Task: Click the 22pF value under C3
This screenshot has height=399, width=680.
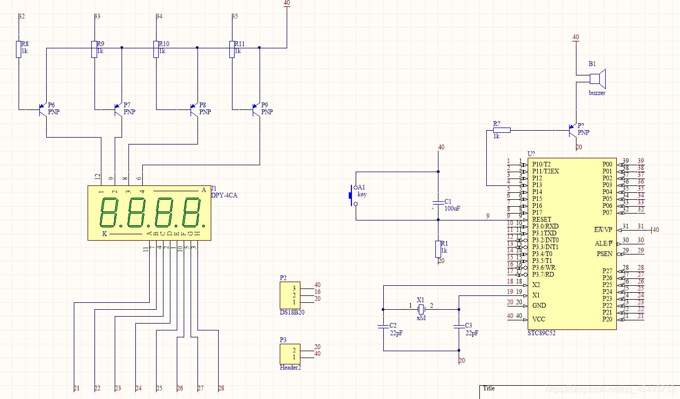Action: tap(471, 333)
